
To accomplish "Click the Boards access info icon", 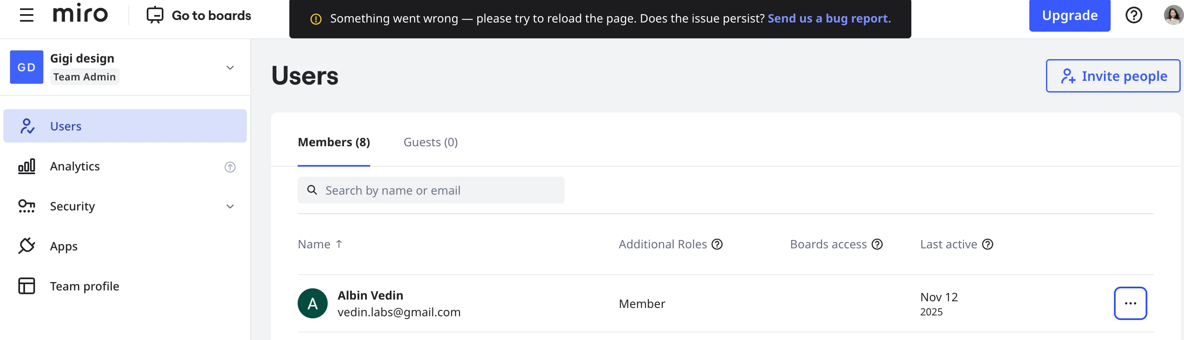I will coord(877,245).
